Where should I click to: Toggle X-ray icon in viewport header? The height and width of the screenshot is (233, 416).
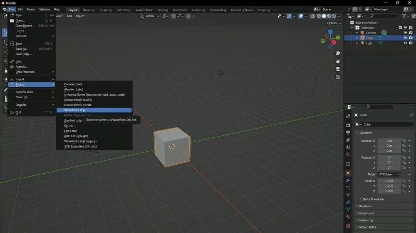pyautogui.click(x=312, y=16)
